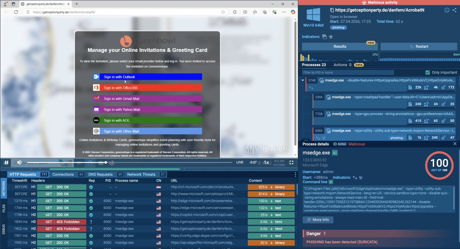Click Sign in with Yahoo Mail
This screenshot has width=460, height=249.
click(x=148, y=109)
